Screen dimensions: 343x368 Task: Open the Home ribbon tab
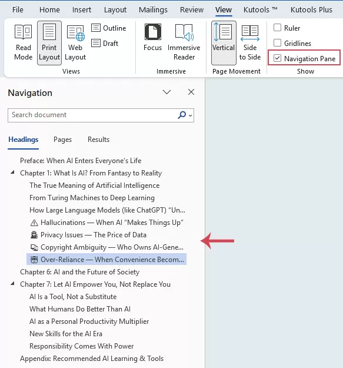[49, 10]
